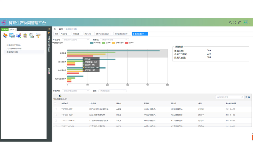Sort by the 文件名称 column header
Screen dimensions: 253x154
click(93, 103)
